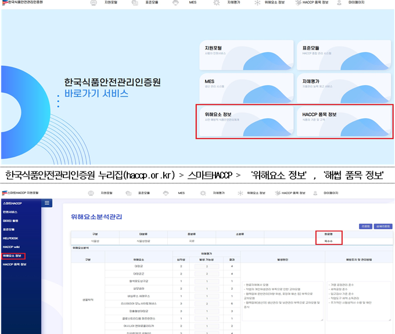395x334 pixels.
Task: Select 마이페이지 text in the lower portal header
Action: tap(331, 193)
